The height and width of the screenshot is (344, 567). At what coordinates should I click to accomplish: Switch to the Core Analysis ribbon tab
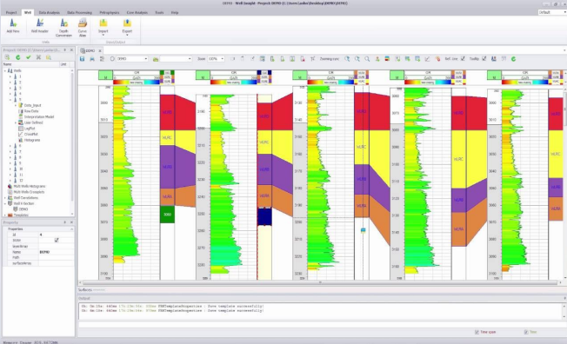137,12
